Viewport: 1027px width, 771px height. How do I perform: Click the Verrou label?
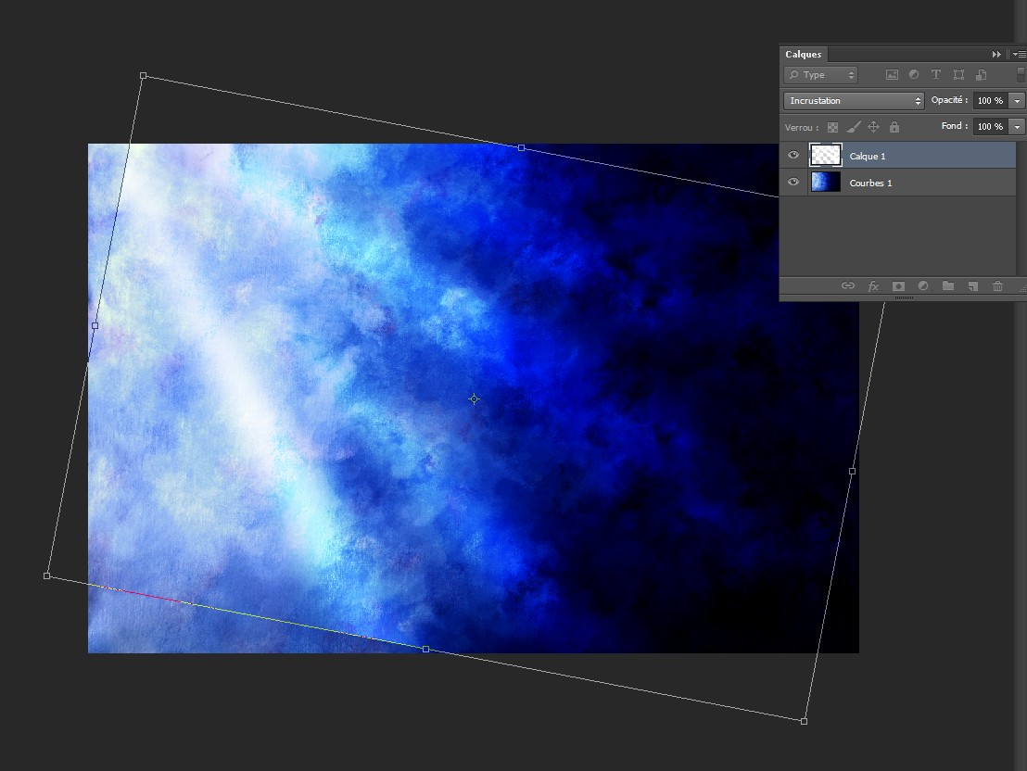tap(802, 127)
